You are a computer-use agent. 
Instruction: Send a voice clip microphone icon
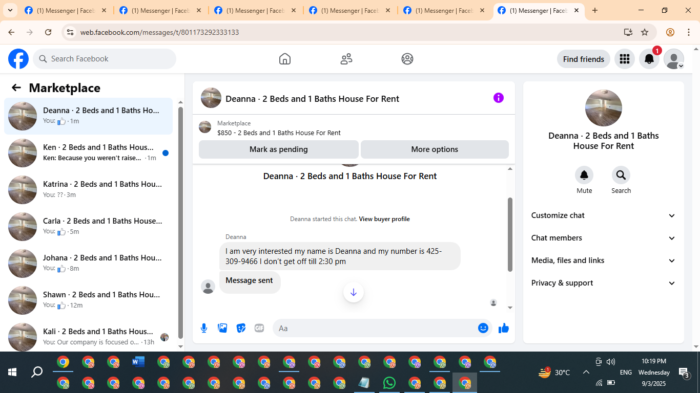[204, 328]
